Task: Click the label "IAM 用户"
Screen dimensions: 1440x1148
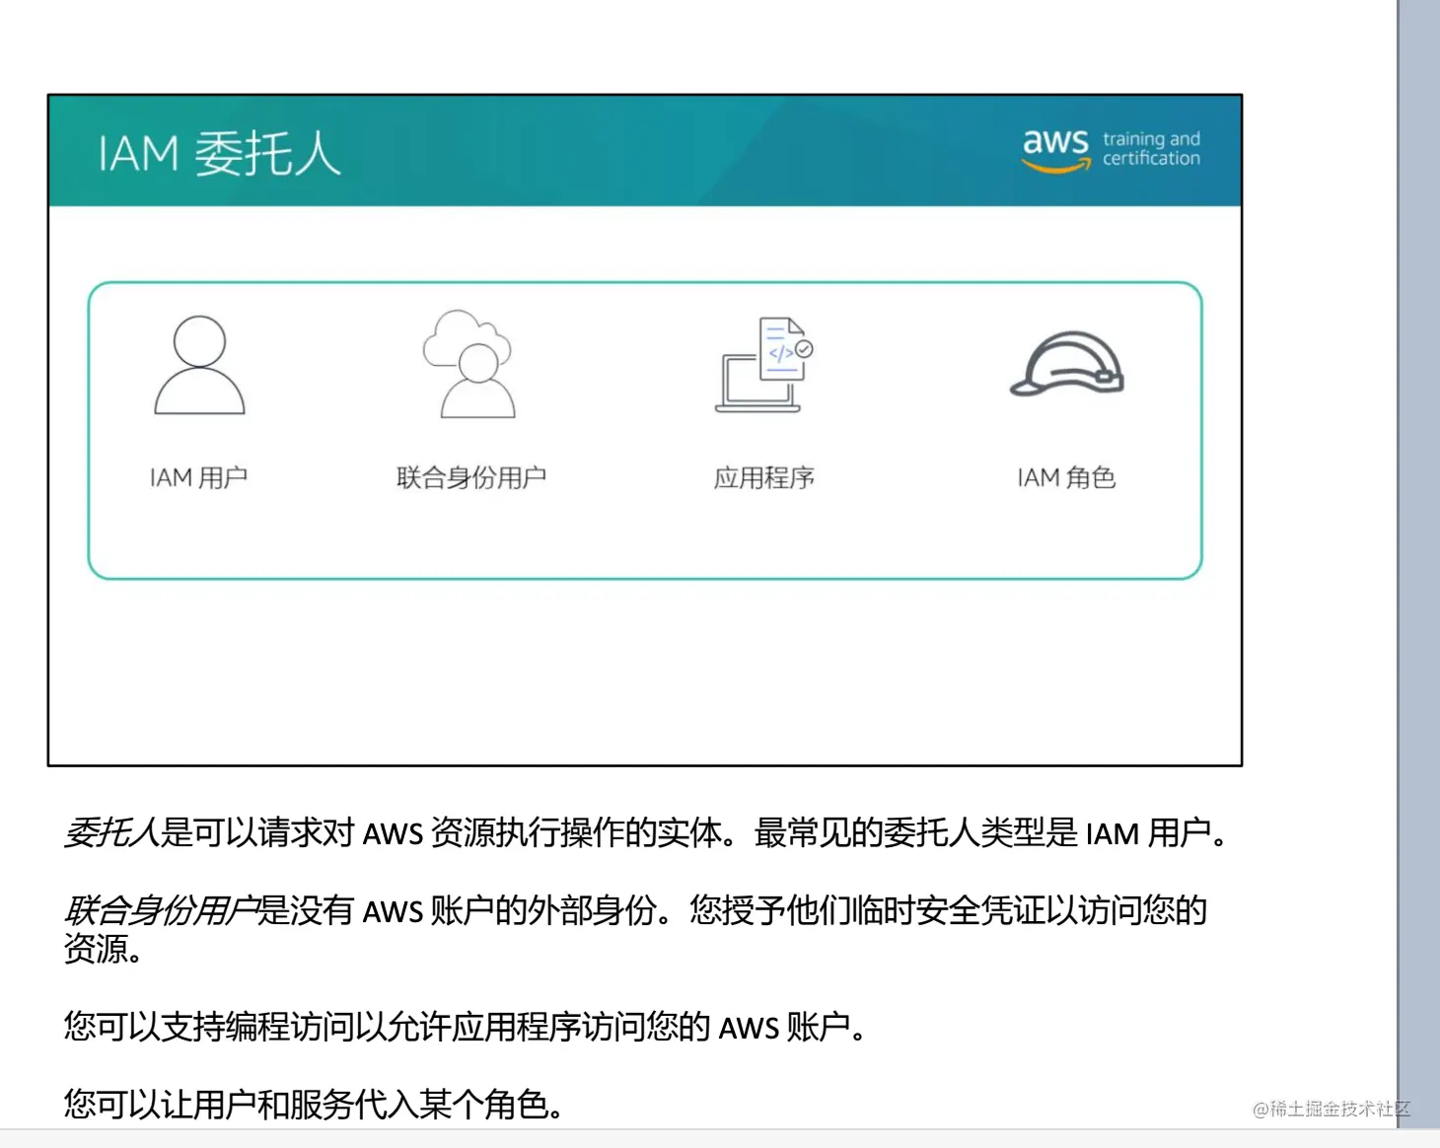Action: point(198,478)
